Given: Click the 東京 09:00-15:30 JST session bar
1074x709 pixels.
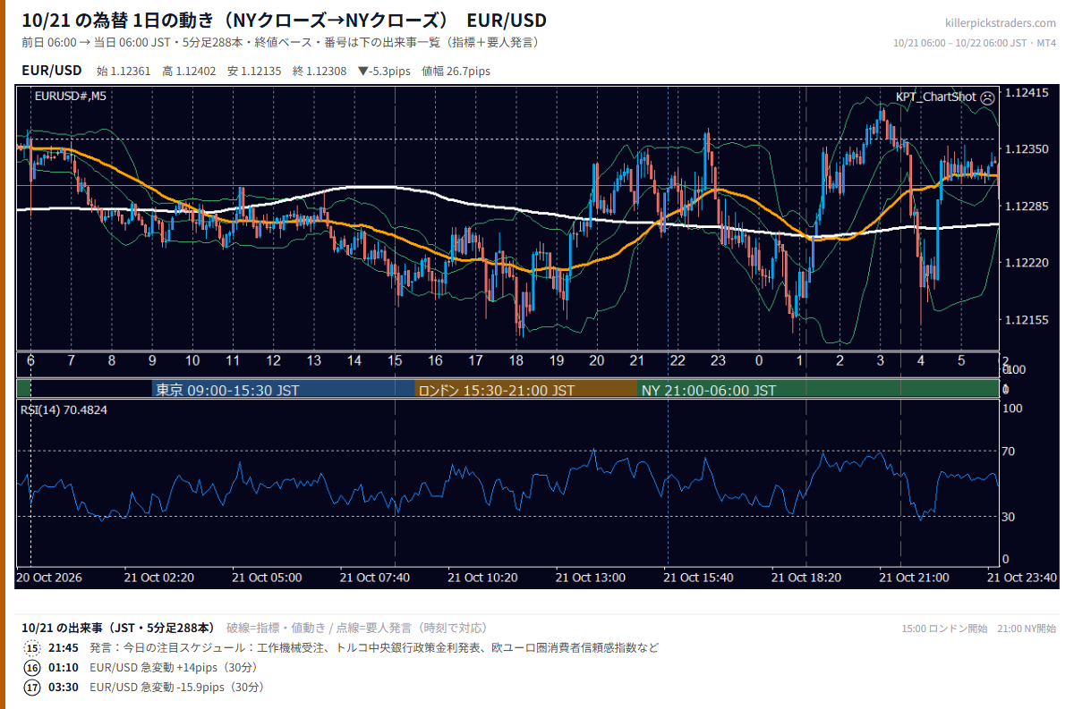Looking at the screenshot, I should pos(284,390).
